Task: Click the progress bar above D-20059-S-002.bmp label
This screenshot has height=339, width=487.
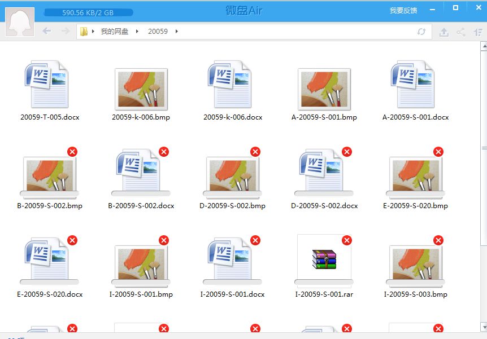Action: pos(232,193)
